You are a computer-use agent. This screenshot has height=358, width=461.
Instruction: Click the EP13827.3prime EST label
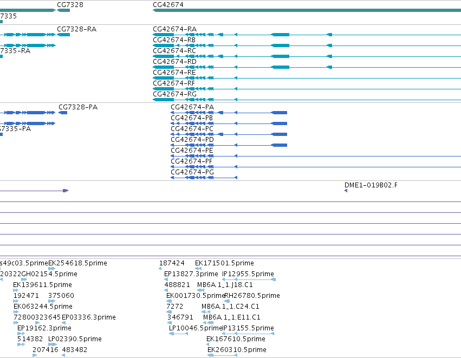[191, 274]
